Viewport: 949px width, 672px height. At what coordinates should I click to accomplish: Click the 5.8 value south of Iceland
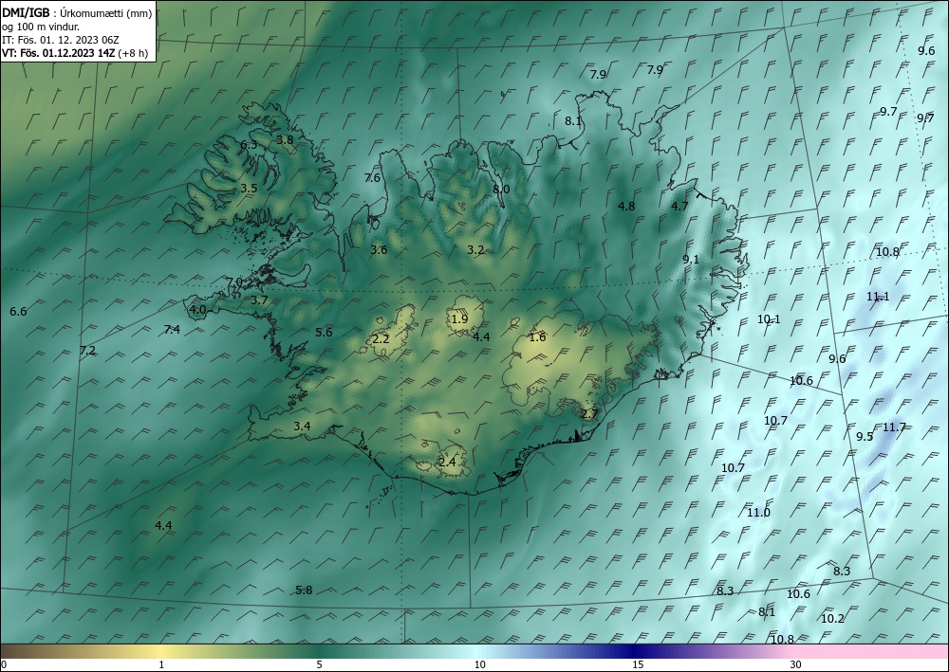[304, 590]
